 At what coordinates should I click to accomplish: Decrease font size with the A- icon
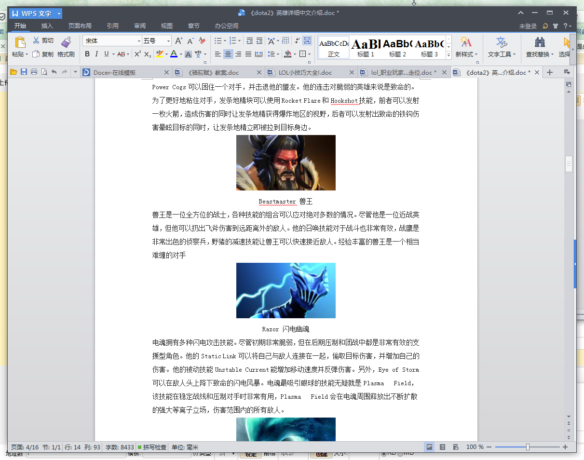pos(190,41)
